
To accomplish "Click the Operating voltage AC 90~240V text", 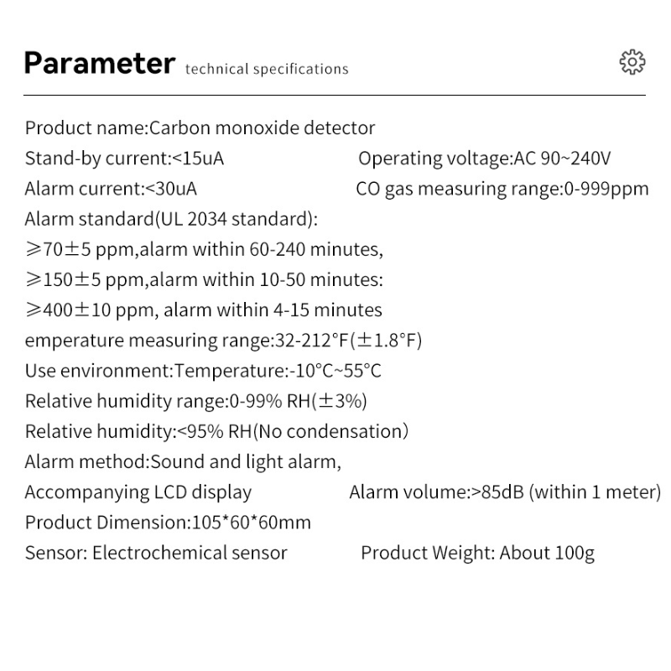I will [485, 159].
